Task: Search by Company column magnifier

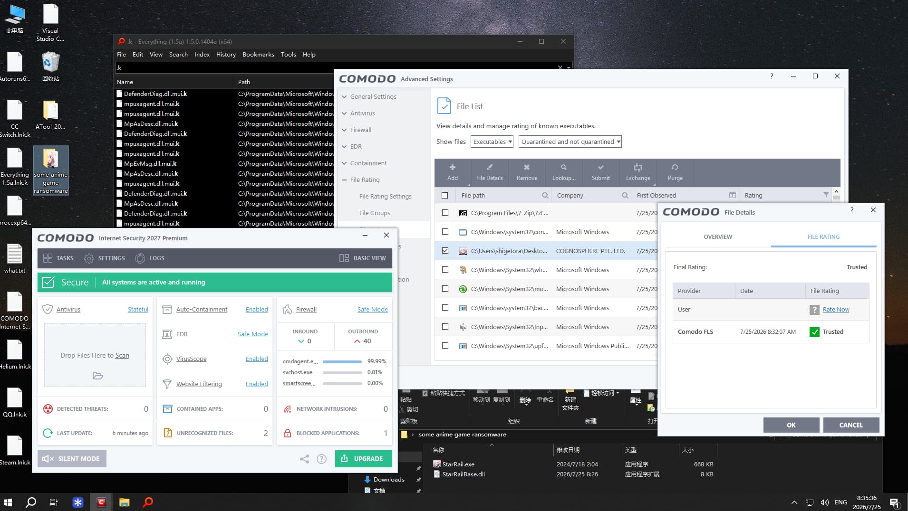Action: pos(625,195)
